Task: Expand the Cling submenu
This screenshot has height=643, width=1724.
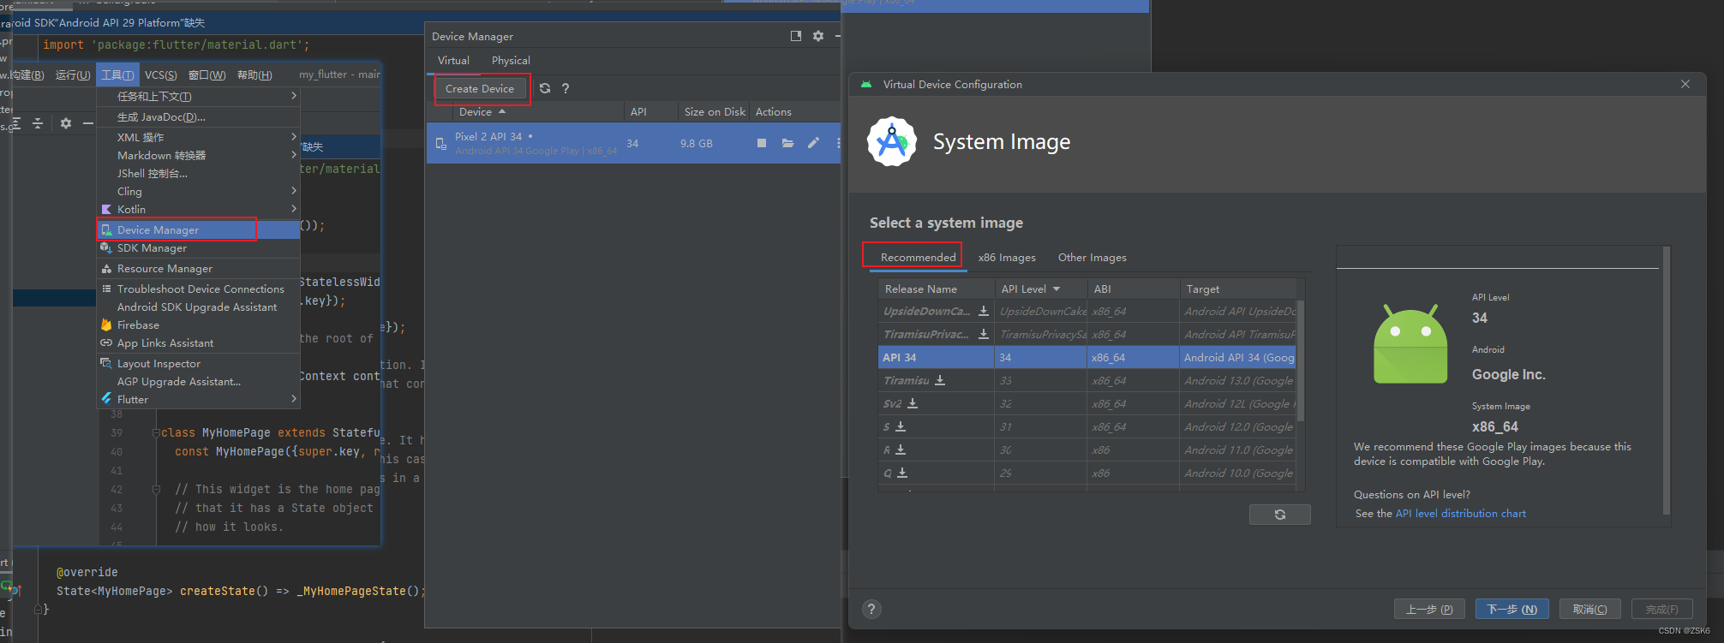Action: click(199, 191)
